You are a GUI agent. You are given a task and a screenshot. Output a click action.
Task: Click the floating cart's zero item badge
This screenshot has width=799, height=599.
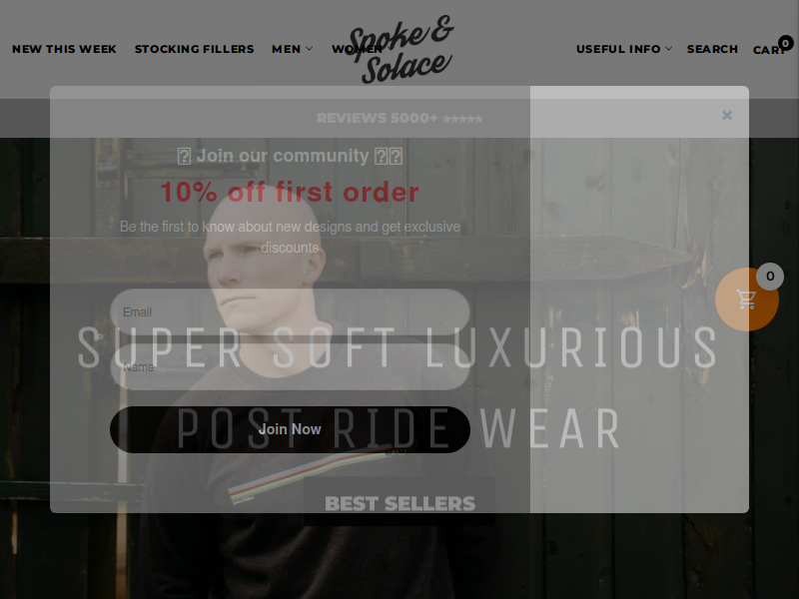770,277
